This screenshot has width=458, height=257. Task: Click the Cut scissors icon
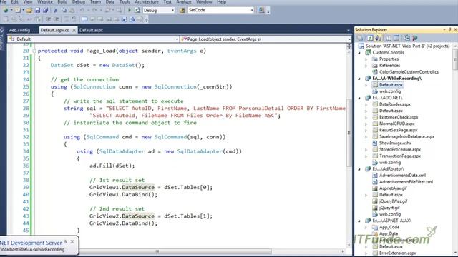(56, 10)
